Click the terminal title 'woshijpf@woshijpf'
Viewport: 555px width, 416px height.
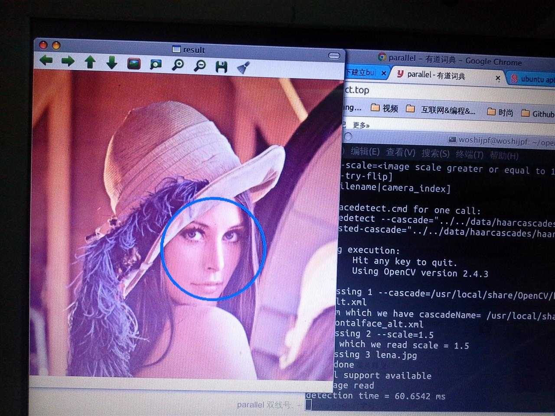(x=494, y=140)
